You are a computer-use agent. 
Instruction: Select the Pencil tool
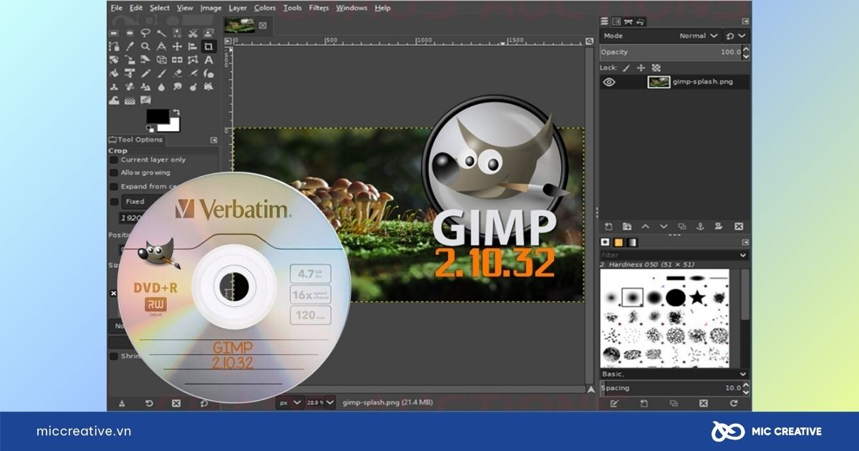(x=145, y=73)
